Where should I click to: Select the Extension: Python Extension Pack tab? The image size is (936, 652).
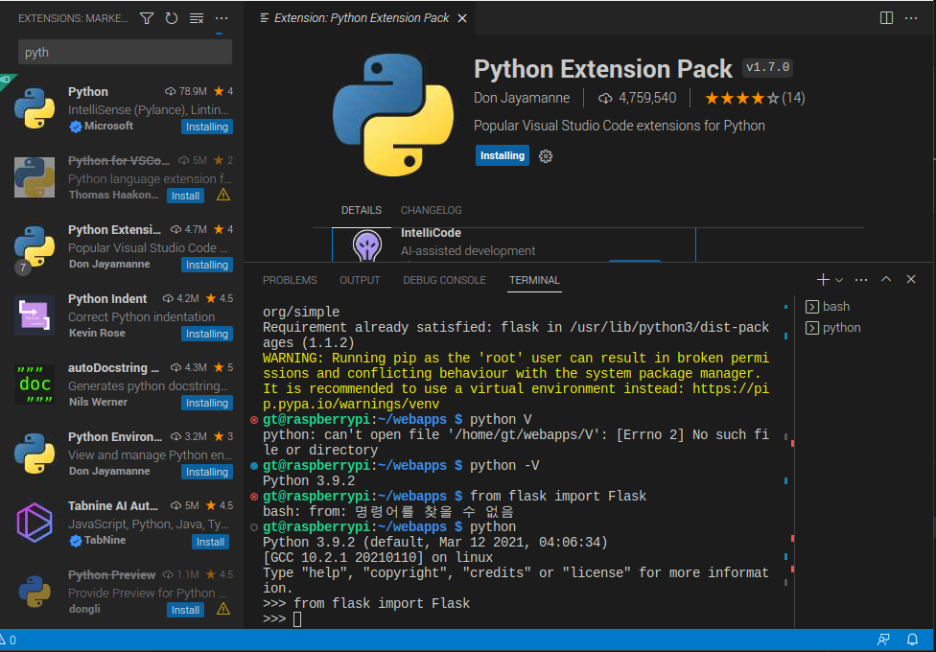(x=361, y=18)
